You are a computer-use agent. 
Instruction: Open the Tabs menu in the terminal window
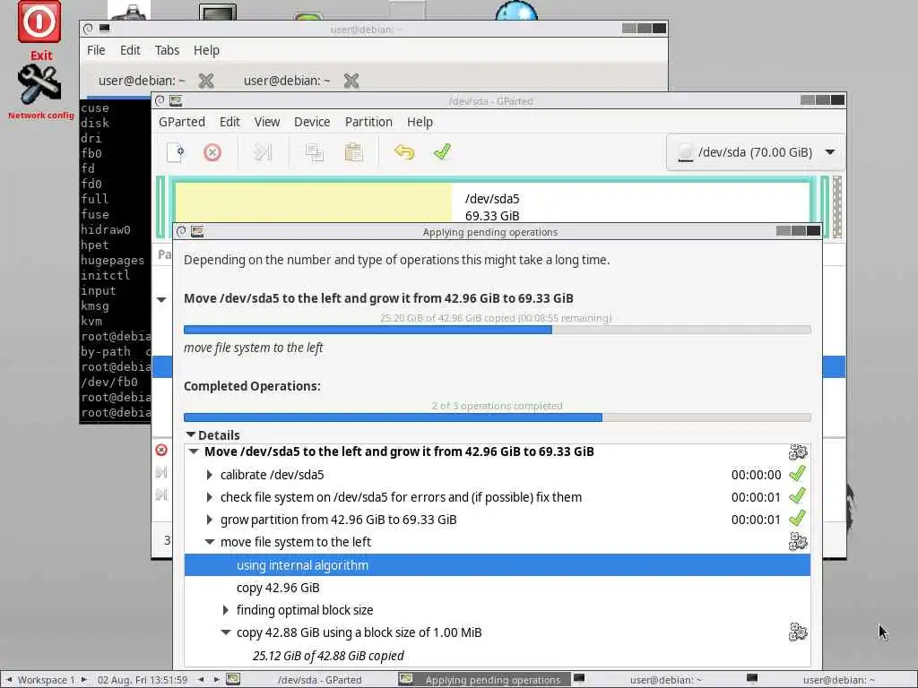167,50
